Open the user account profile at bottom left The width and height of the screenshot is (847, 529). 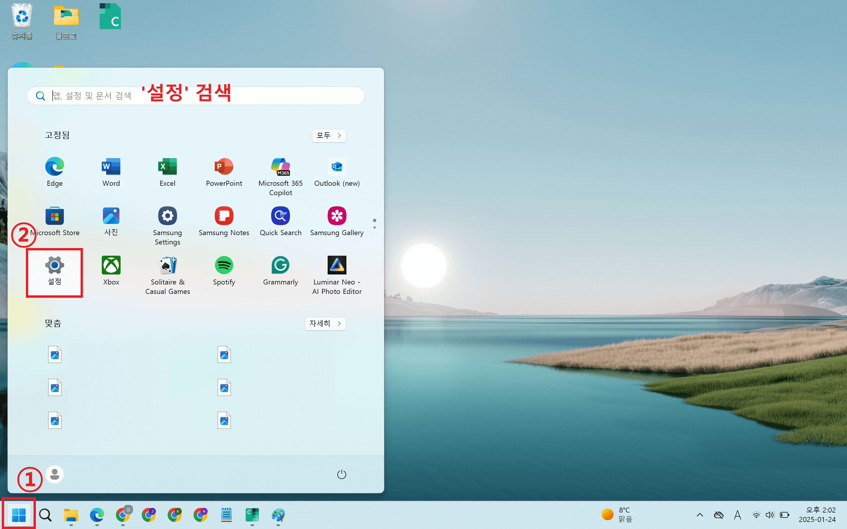54,474
